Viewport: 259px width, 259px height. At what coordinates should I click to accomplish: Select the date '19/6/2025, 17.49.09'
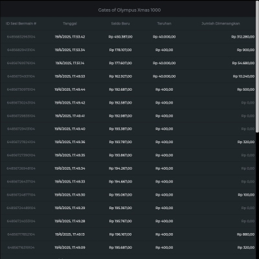(70, 247)
